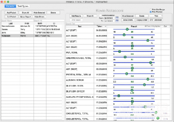Select the ALKALINE PHOSPHATASE result row
174x122 pixels.
(x=118, y=97)
